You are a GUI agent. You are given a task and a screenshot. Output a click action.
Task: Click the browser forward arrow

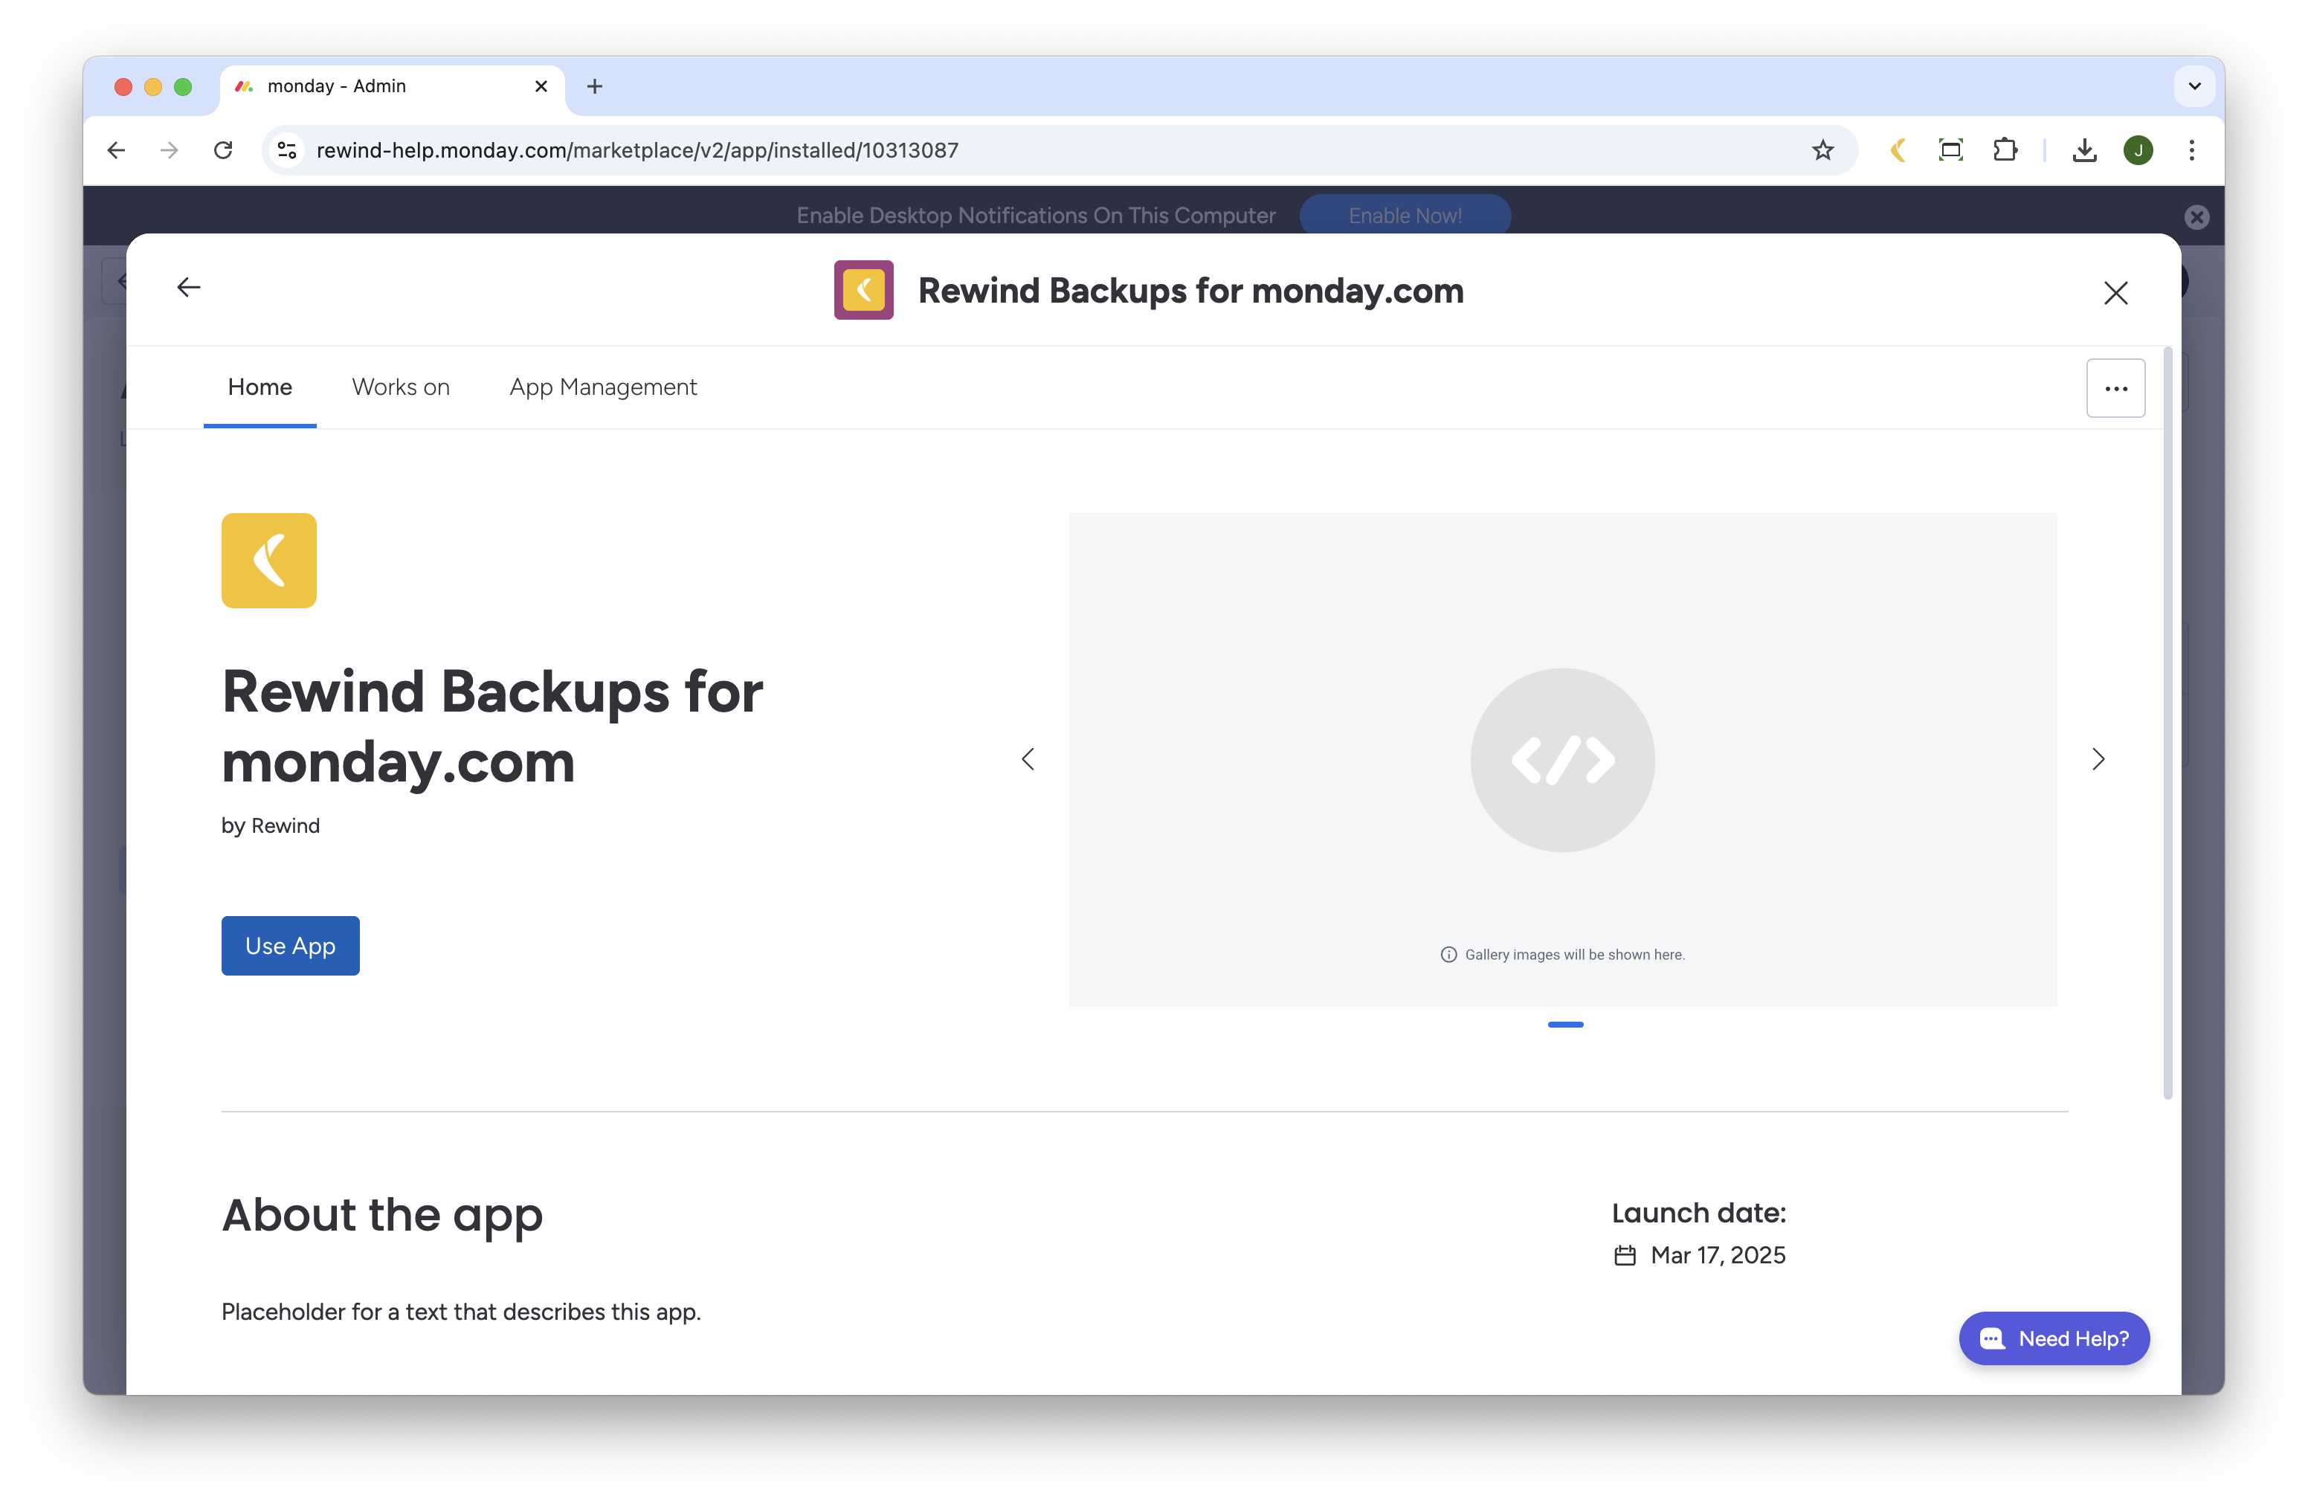[x=170, y=150]
